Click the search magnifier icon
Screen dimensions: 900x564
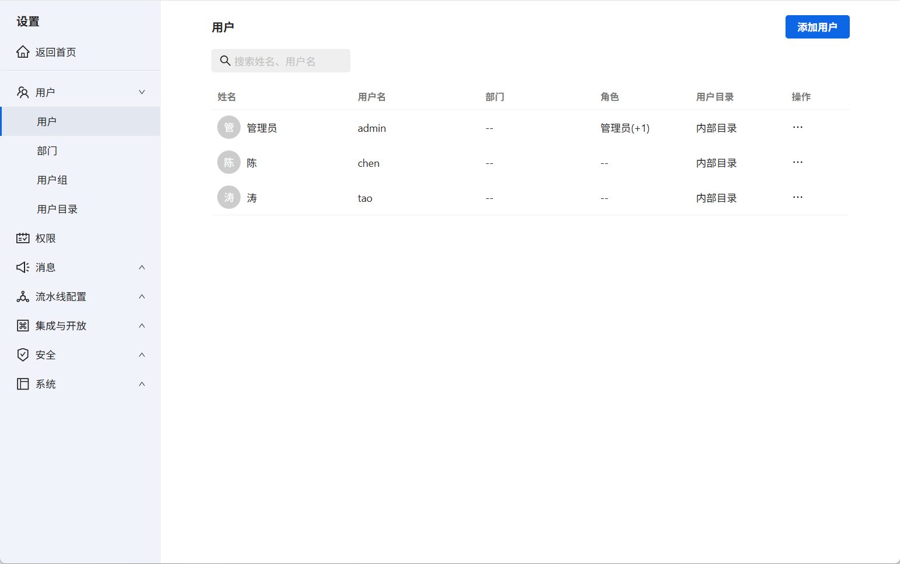[225, 61]
